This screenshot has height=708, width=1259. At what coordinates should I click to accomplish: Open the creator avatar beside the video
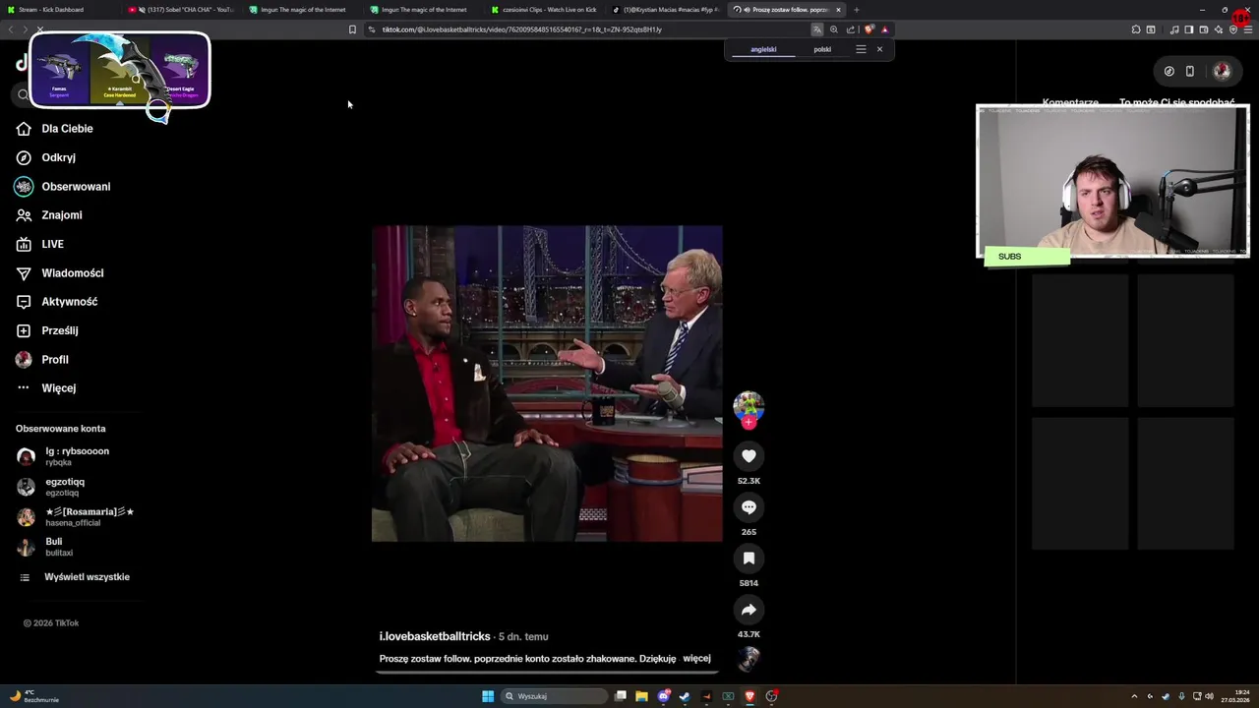point(749,405)
